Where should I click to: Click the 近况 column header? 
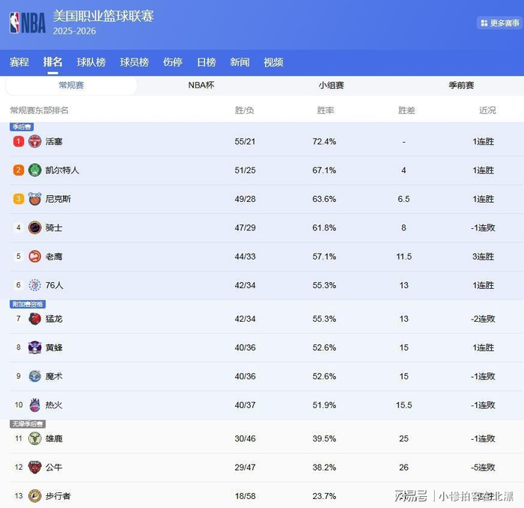coord(487,110)
